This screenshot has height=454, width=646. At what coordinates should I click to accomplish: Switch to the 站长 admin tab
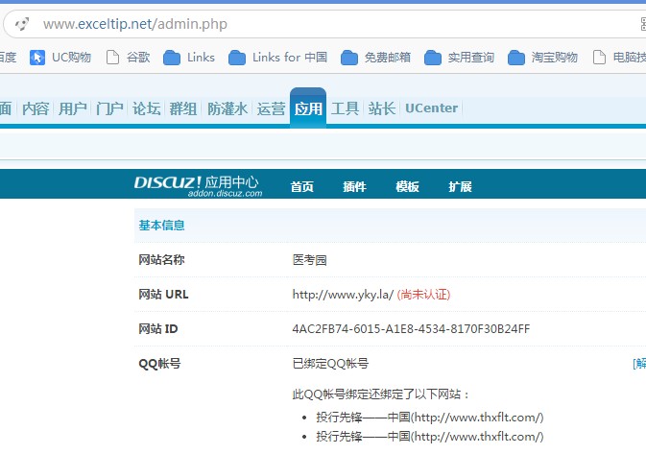coord(382,108)
